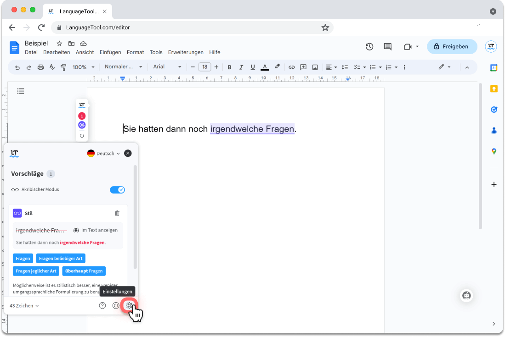Viewport: 505px width, 337px height.
Task: Open the comment history panel
Action: tap(387, 47)
